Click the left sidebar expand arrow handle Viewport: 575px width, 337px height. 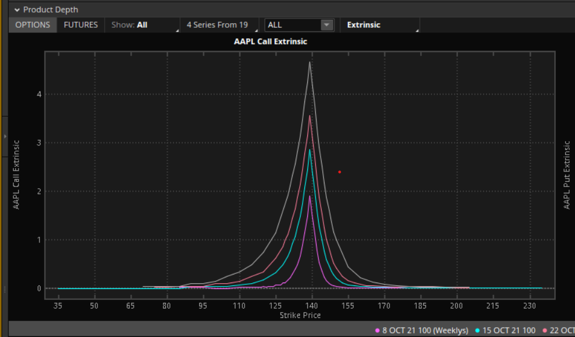click(x=5, y=136)
